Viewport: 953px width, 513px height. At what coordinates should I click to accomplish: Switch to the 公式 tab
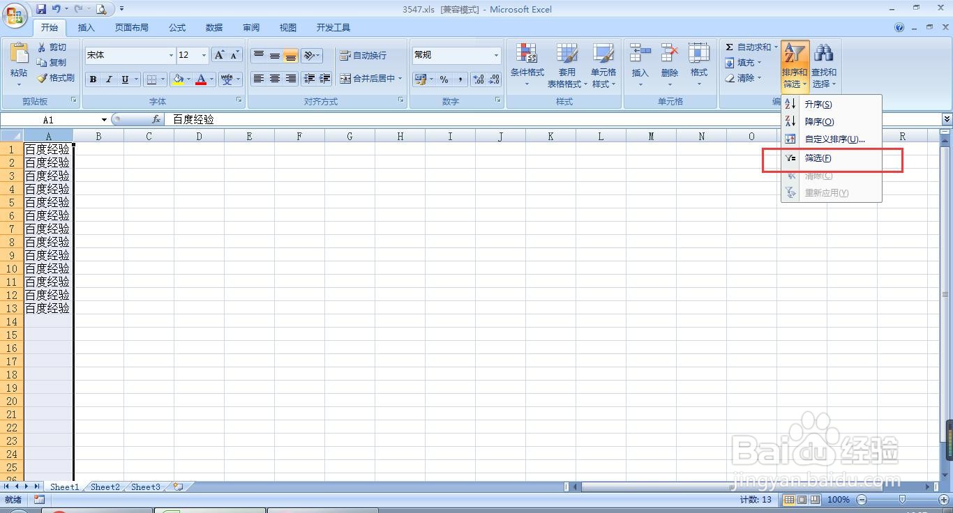coord(177,28)
